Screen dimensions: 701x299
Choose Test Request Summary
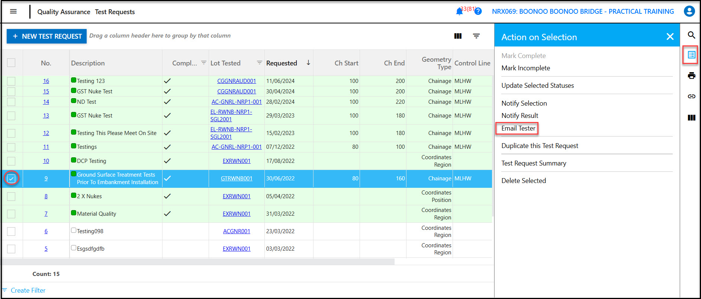coord(534,163)
